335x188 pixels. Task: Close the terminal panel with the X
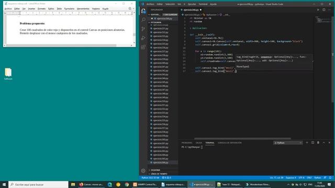[x=329, y=143]
